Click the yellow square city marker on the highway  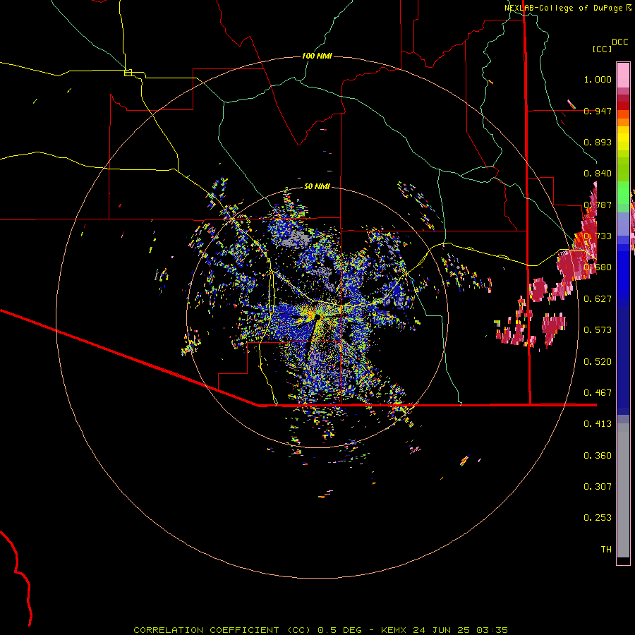[128, 73]
